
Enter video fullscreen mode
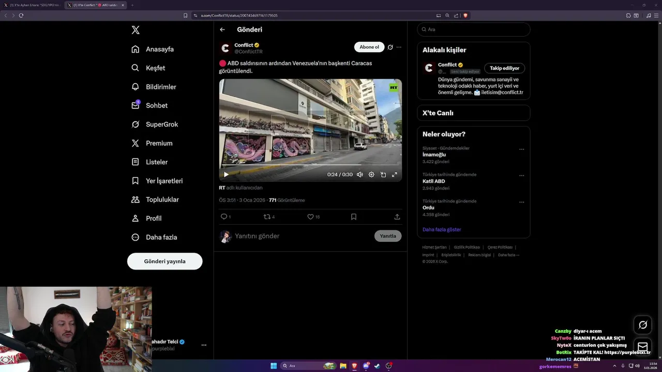tap(395, 175)
